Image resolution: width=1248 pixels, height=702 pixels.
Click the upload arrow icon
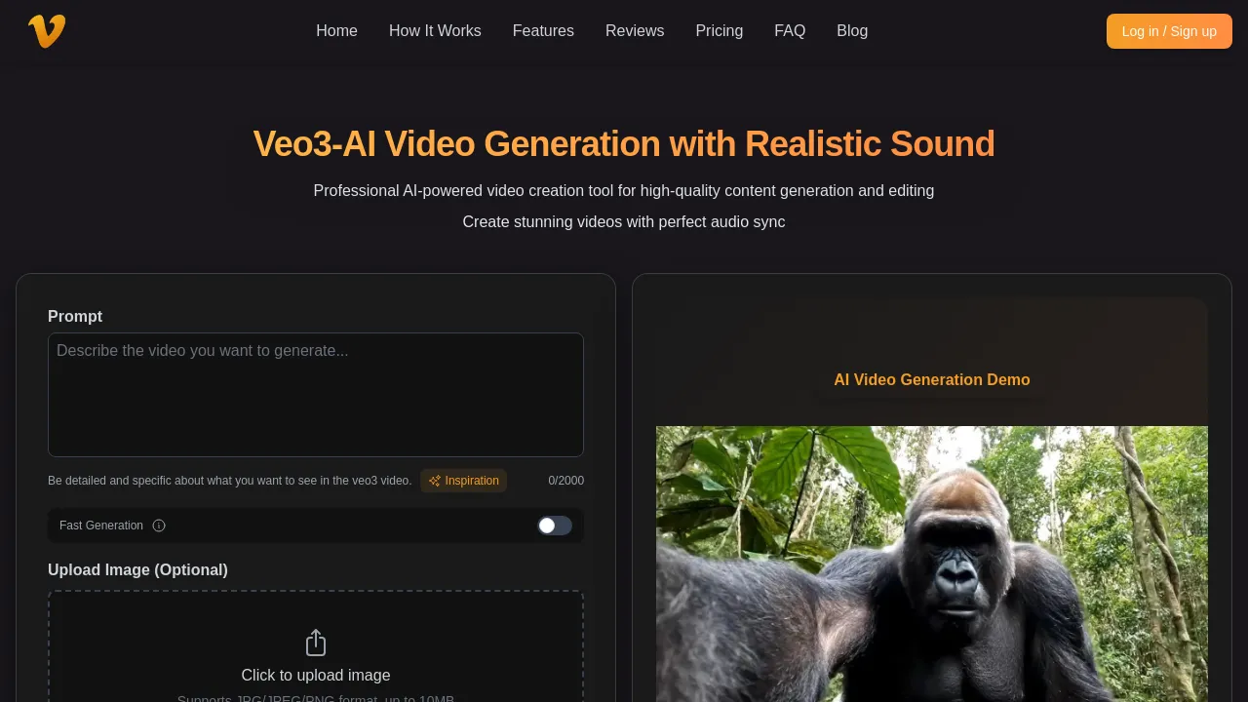(316, 643)
